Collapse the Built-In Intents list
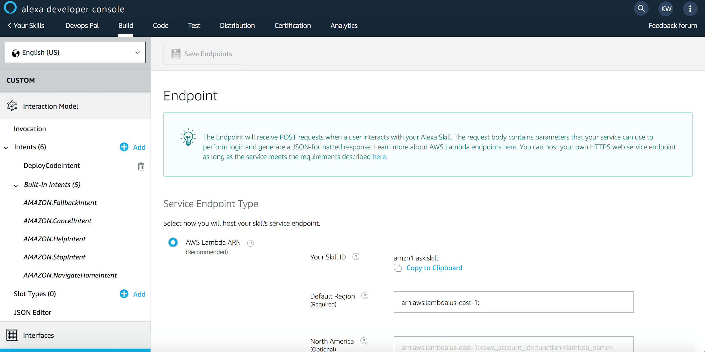The width and height of the screenshot is (705, 352). [15, 185]
